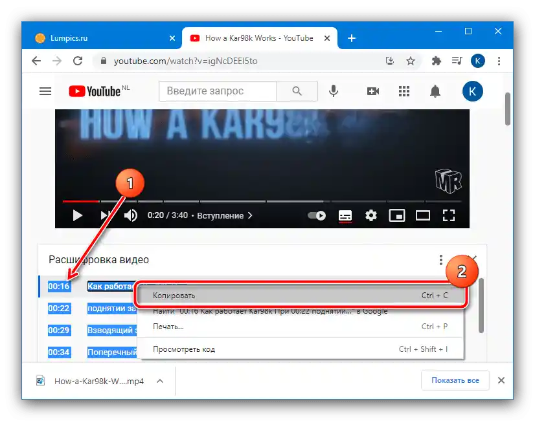View site info via the padlock icon
Viewport: 535px width, 421px height.
coord(104,61)
